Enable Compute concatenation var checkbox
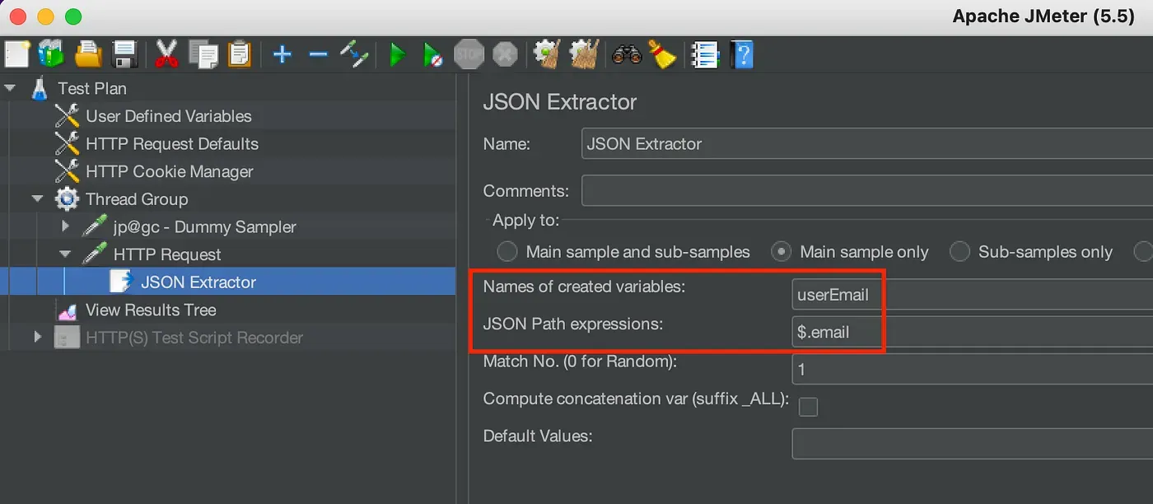This screenshot has height=504, width=1153. (x=809, y=406)
